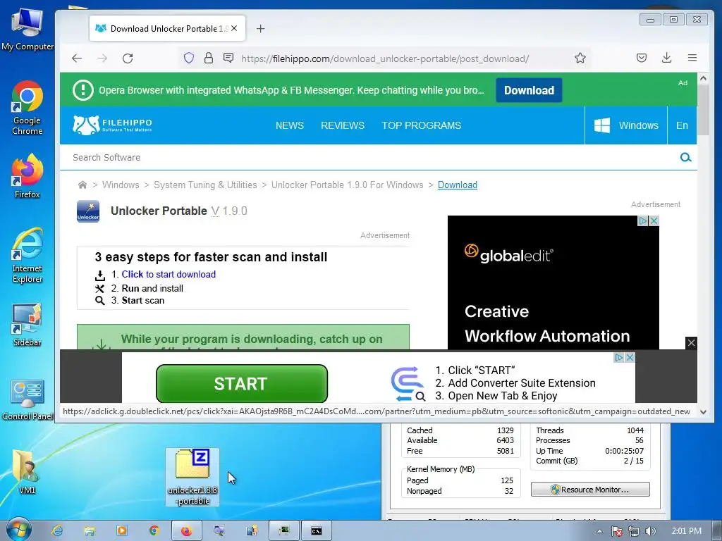
Task: Go back using Firefox back arrow
Action: (x=77, y=58)
